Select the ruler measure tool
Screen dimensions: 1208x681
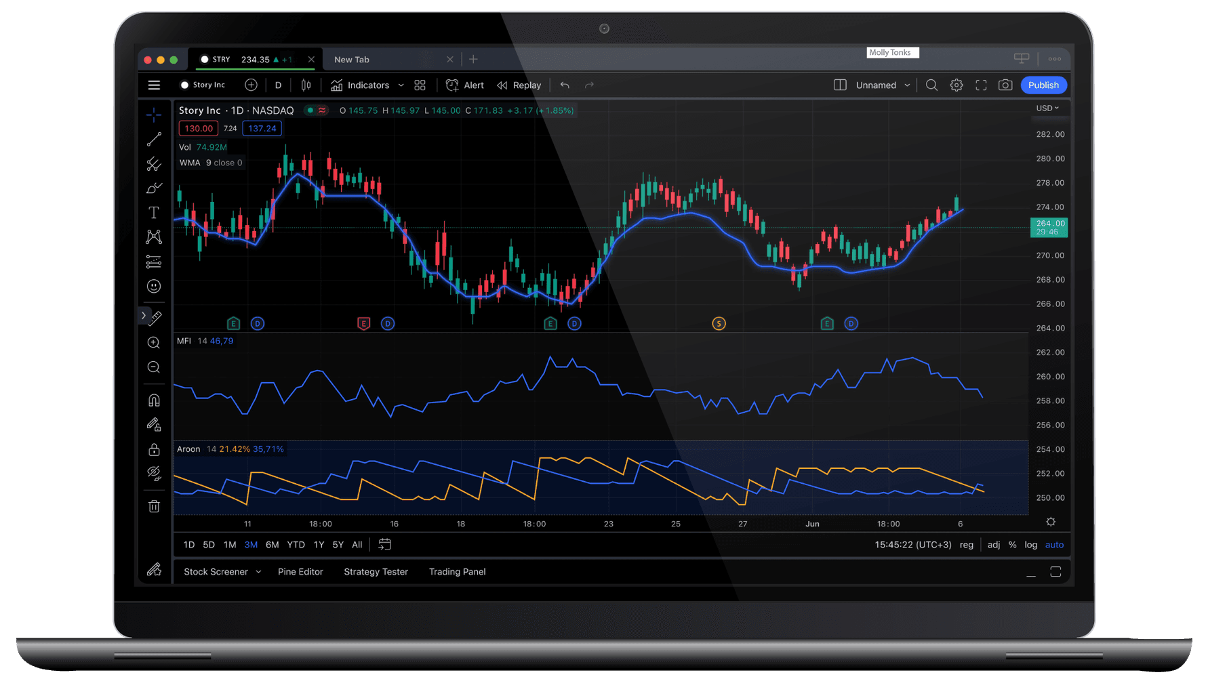[155, 316]
